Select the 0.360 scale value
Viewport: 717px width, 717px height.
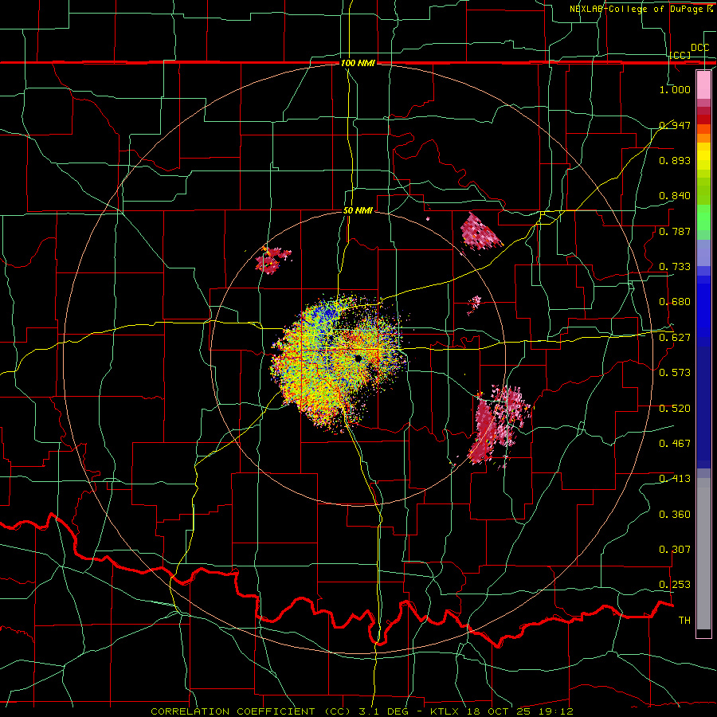tap(675, 515)
